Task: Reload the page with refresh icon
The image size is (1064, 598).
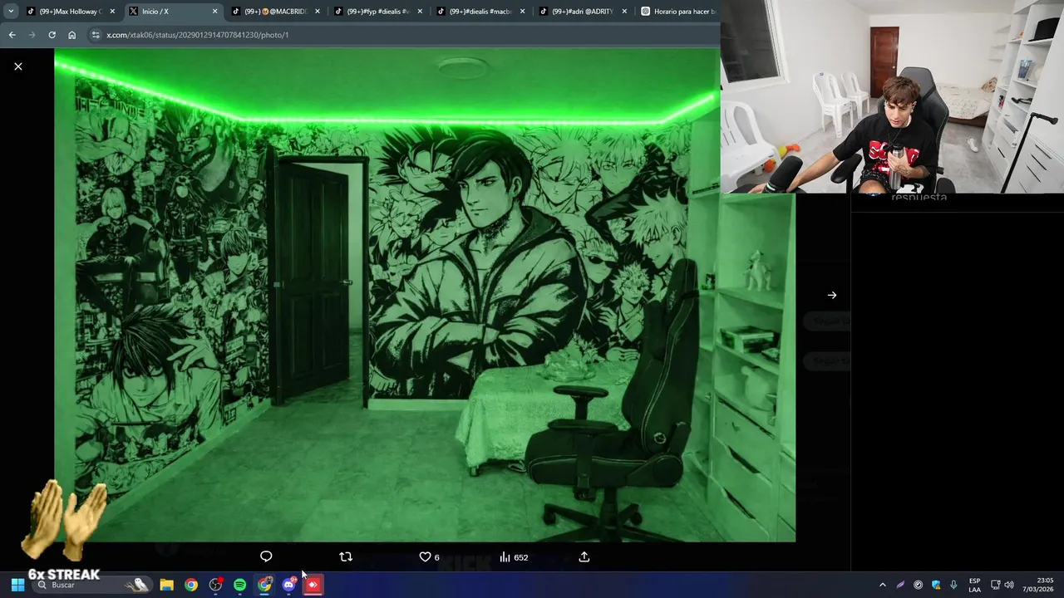Action: click(52, 35)
